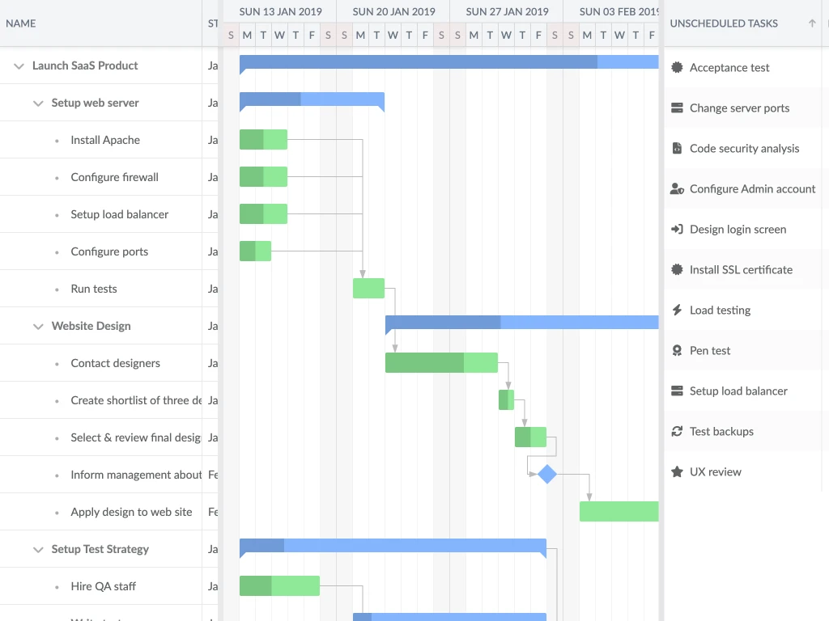Click the Load testing bolt icon
This screenshot has height=621, width=829.
click(x=677, y=310)
